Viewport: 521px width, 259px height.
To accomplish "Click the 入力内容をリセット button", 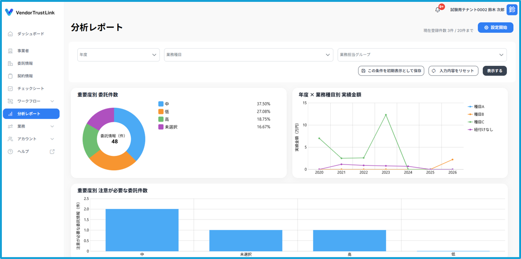I will [x=453, y=71].
